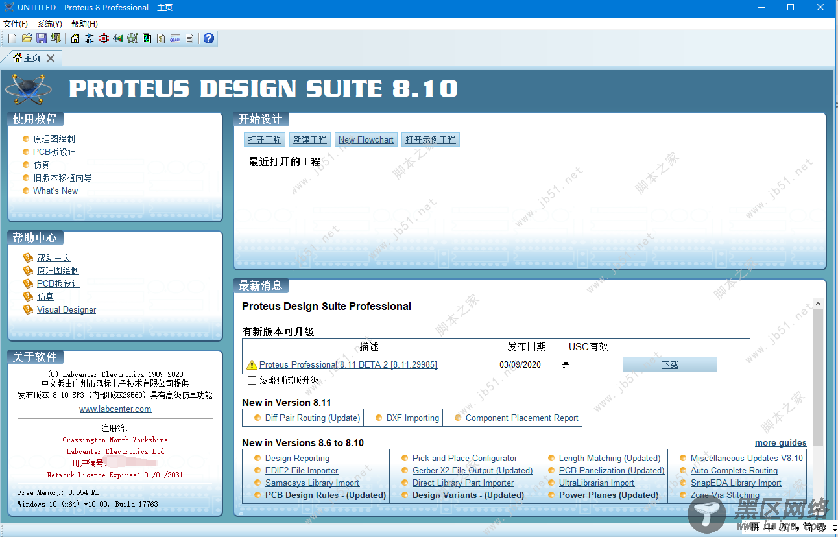
Task: Open the more guides link
Action: point(781,443)
